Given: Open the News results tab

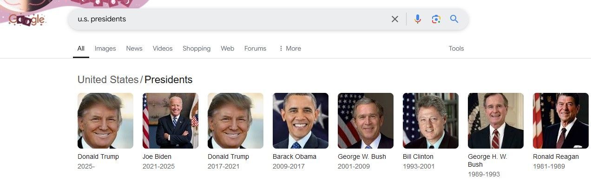Looking at the screenshot, I should point(134,48).
